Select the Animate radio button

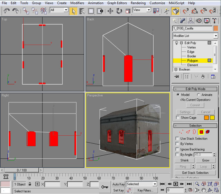click(199, 95)
